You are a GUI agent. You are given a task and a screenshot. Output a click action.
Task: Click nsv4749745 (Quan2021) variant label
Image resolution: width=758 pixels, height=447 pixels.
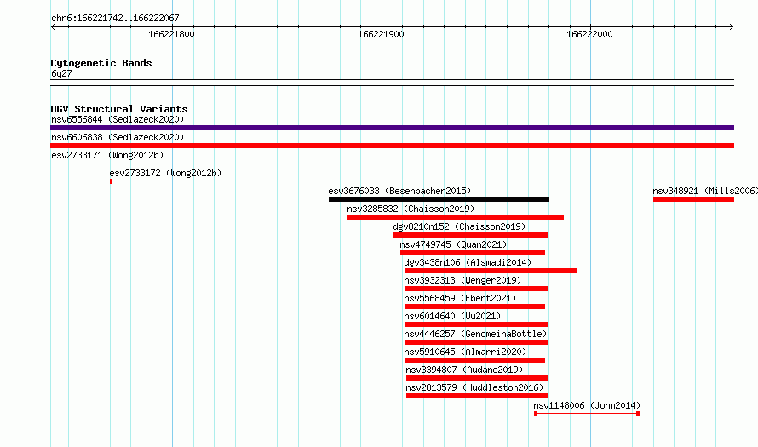[453, 244]
